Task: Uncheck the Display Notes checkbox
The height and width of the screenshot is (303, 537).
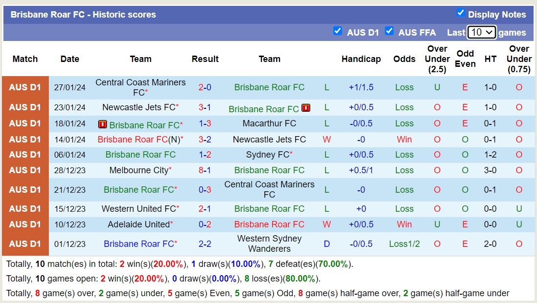Action: (461, 14)
